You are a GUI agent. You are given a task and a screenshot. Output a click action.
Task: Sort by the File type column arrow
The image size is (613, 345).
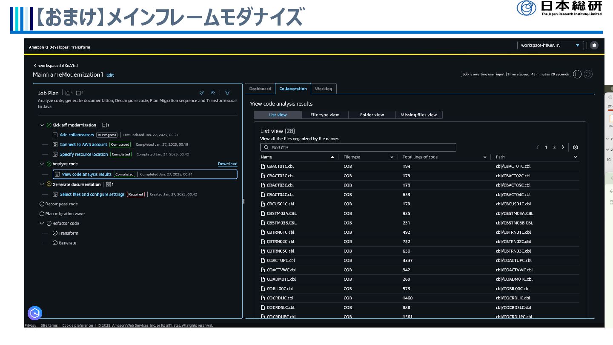tap(392, 157)
